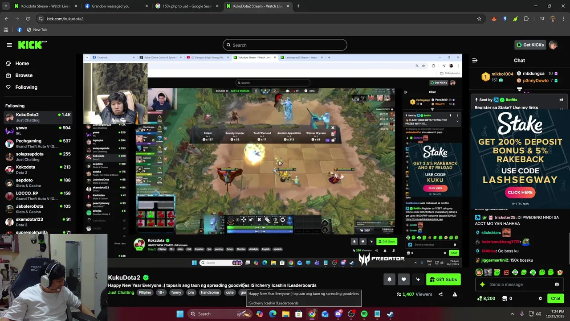570x321 pixels.
Task: Share the stream via share icon
Action: tap(440, 294)
